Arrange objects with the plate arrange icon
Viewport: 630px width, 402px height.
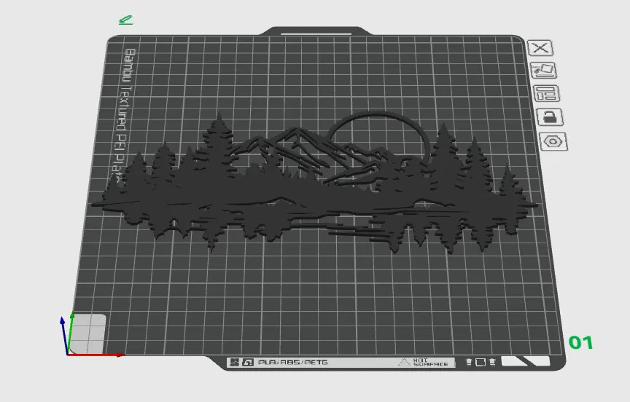pyautogui.click(x=546, y=93)
